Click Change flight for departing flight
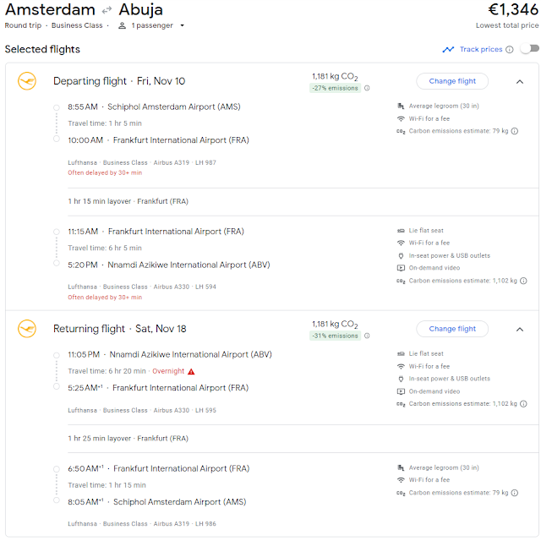This screenshot has width=541, height=541. 452,81
